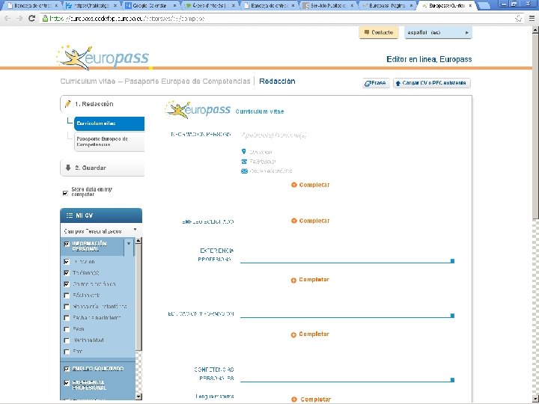Expand the 2. Guardar step
Screen dimensions: 539x404
(103, 168)
